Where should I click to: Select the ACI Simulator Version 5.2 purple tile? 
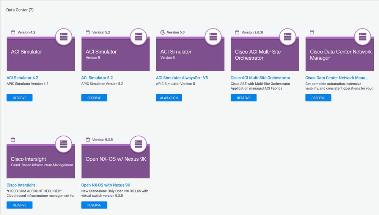click(116, 54)
